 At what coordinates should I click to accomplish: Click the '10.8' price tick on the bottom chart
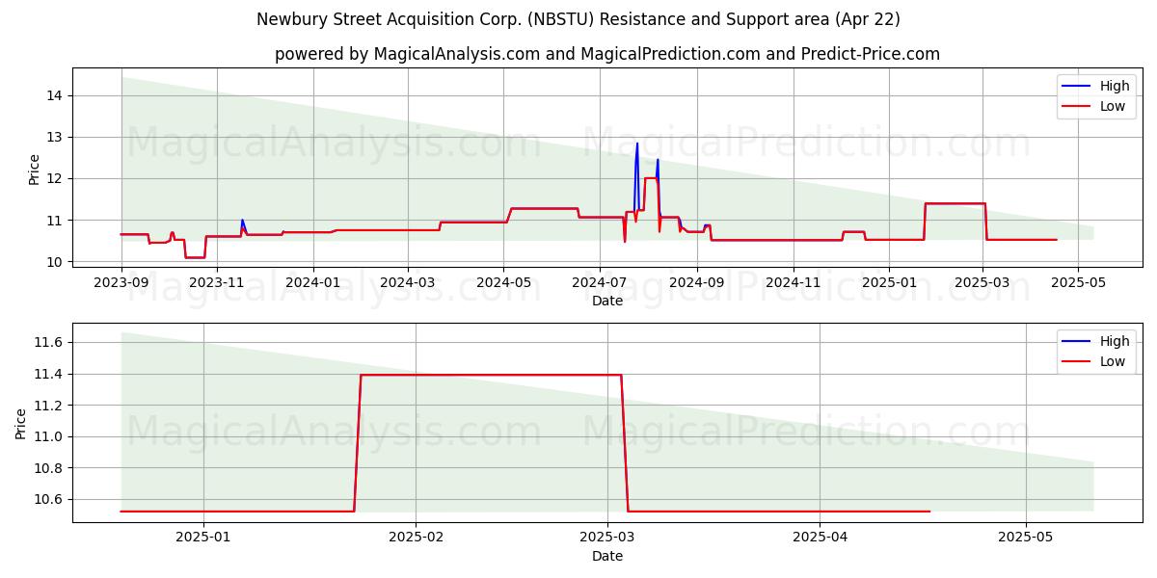click(x=50, y=468)
